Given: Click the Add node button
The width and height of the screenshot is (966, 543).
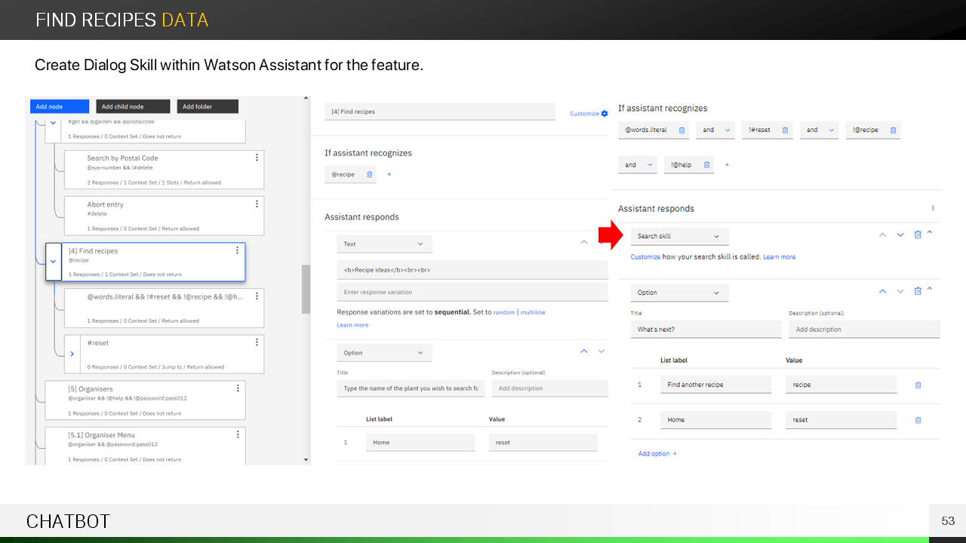Looking at the screenshot, I should 60,106.
